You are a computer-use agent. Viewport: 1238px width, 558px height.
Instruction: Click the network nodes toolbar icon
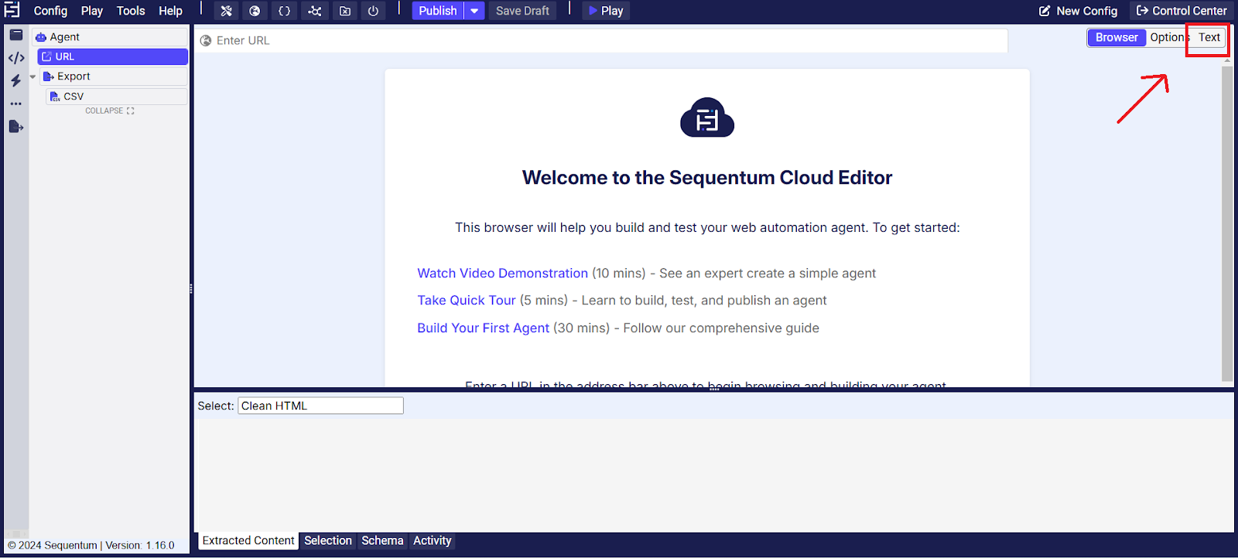[x=314, y=11]
